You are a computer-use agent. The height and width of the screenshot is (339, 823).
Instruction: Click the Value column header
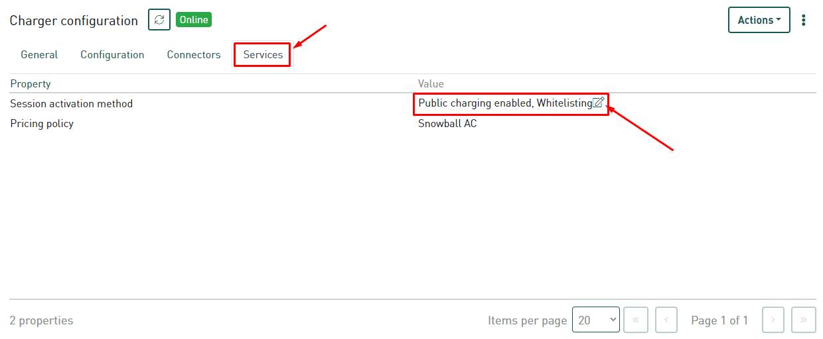(x=431, y=83)
